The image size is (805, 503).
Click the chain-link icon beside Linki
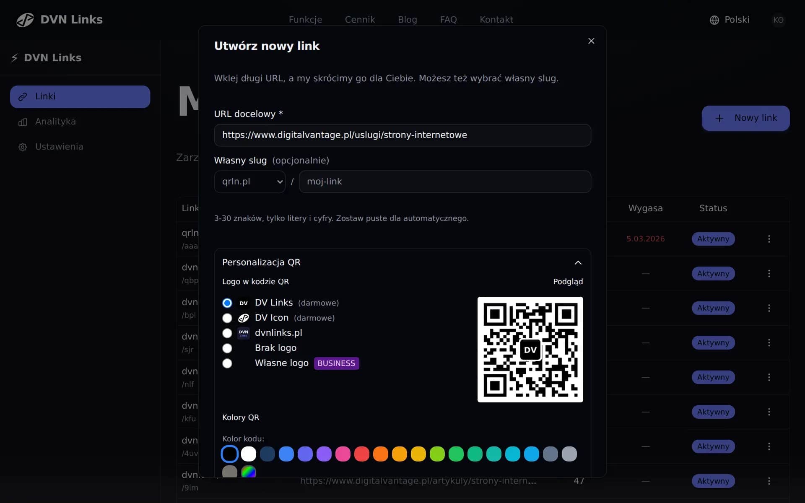[x=23, y=97]
